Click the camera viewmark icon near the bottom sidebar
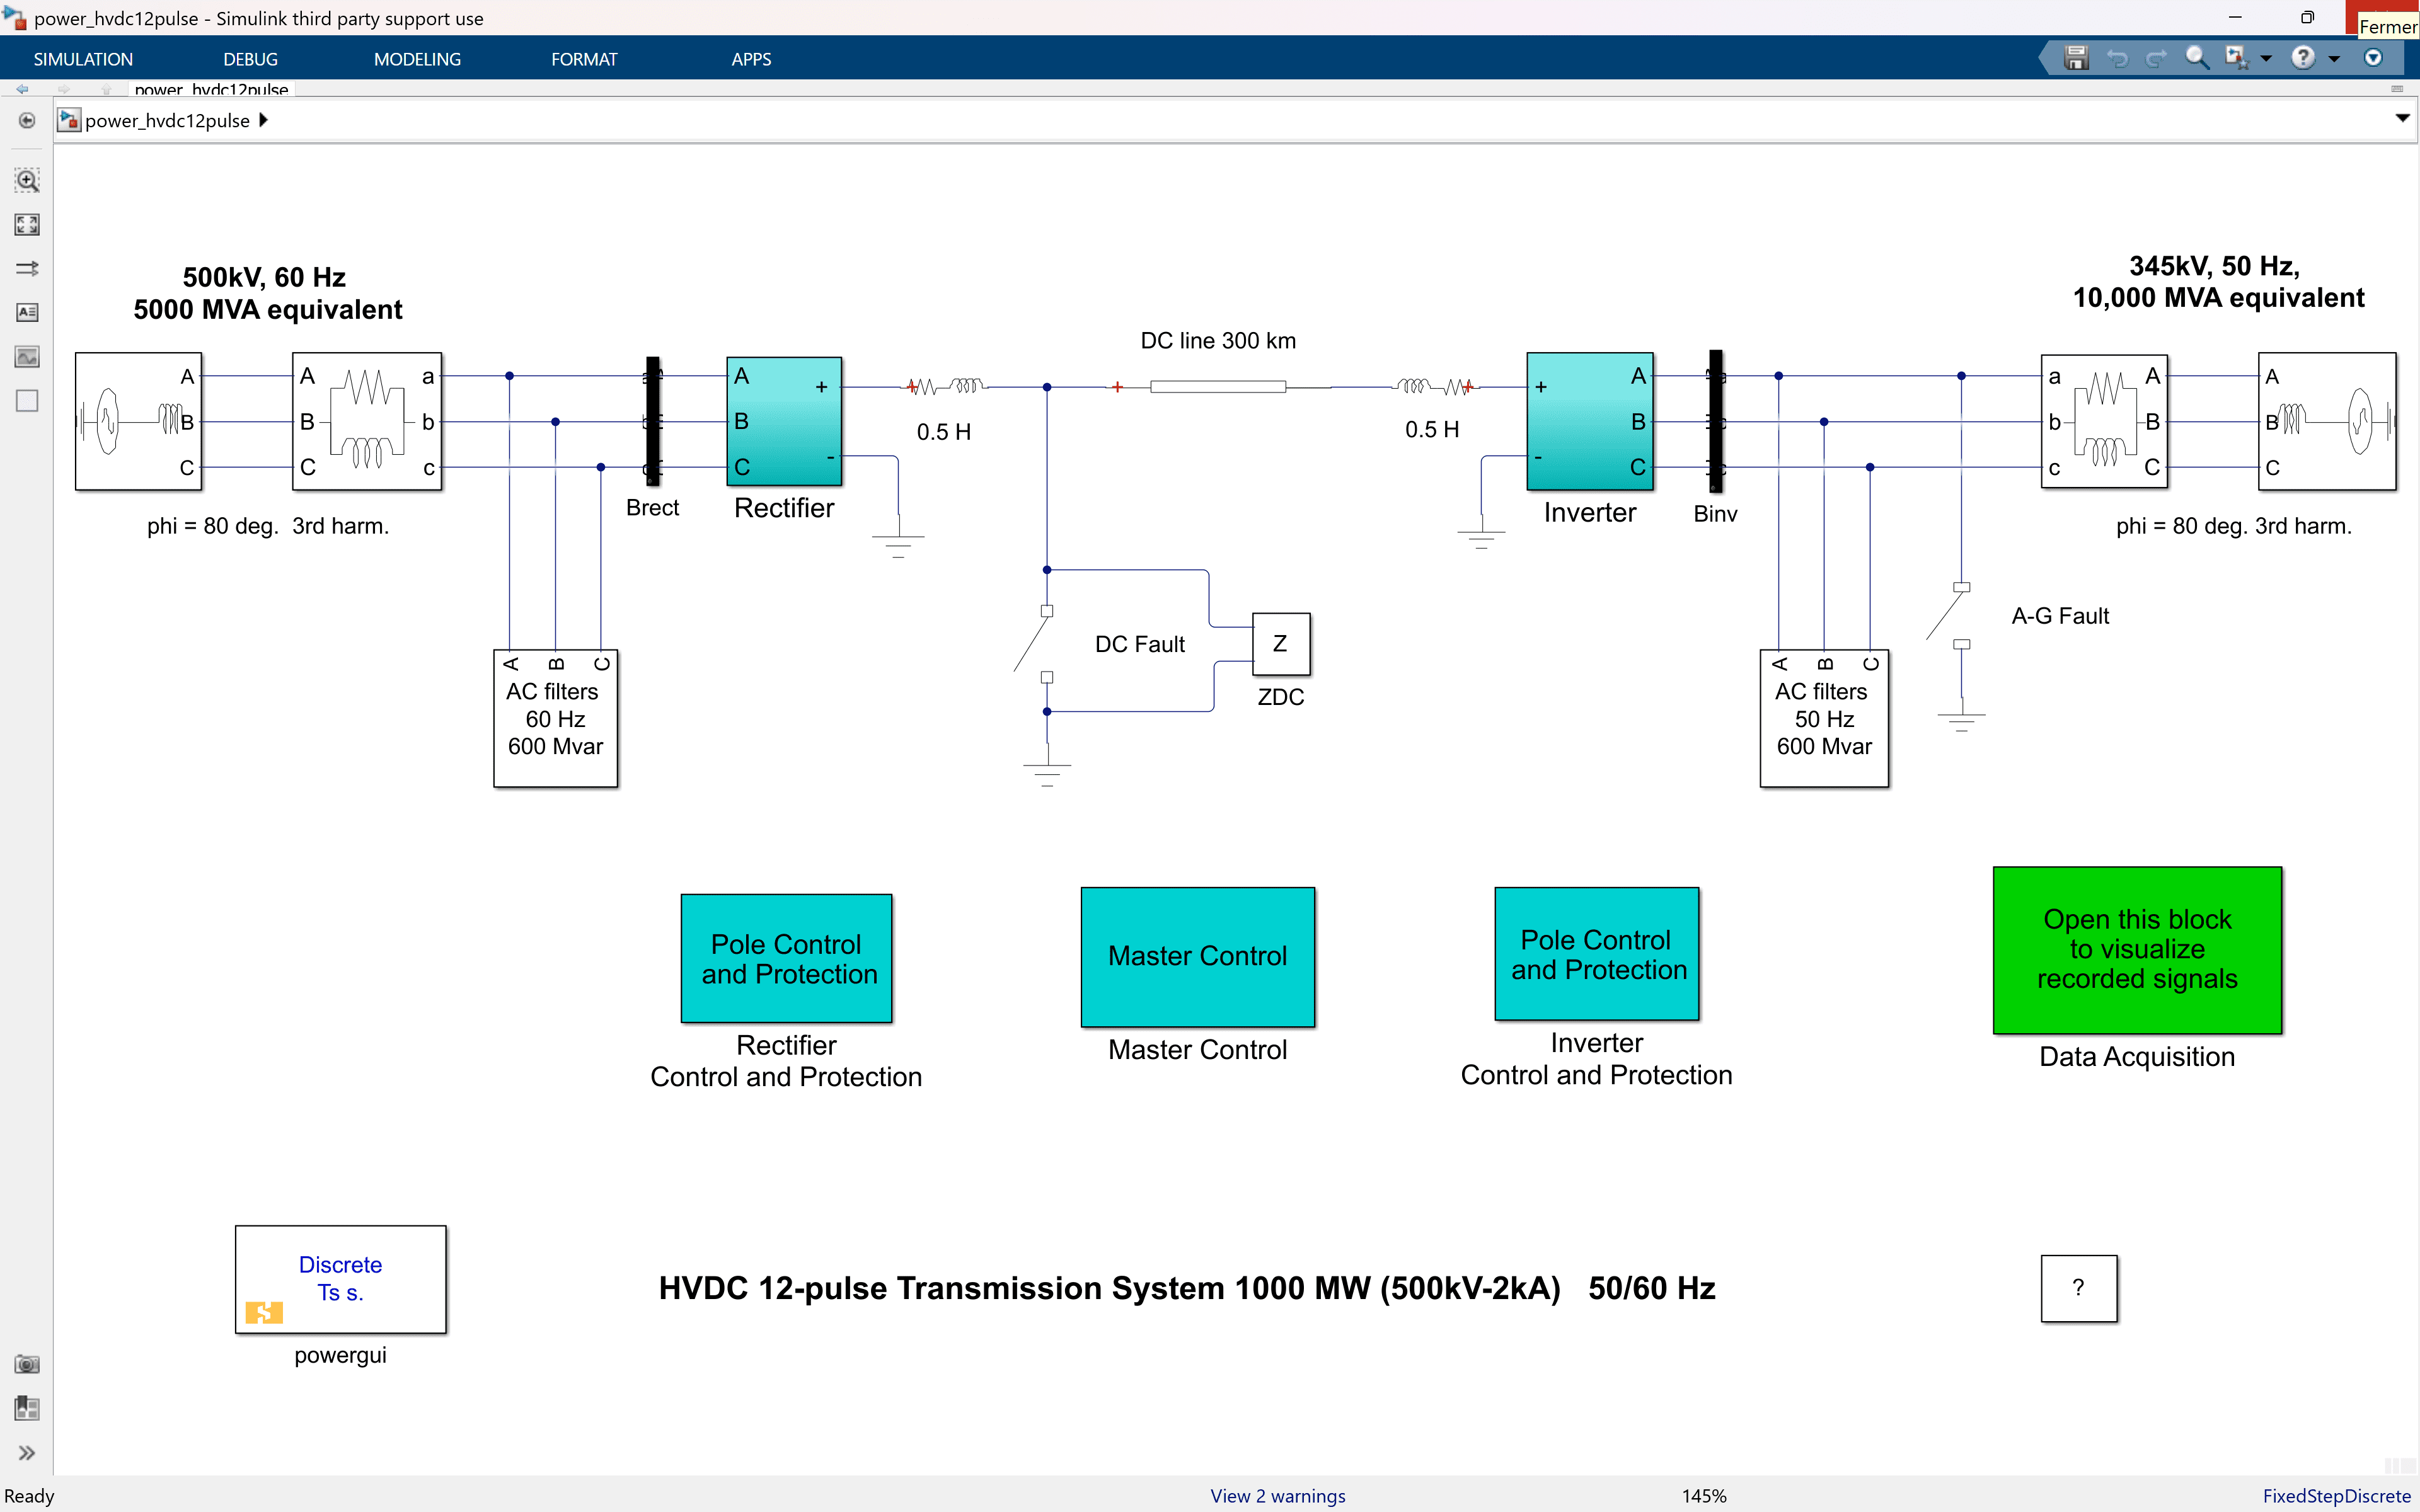This screenshot has height=1512, width=2420. click(x=27, y=1363)
